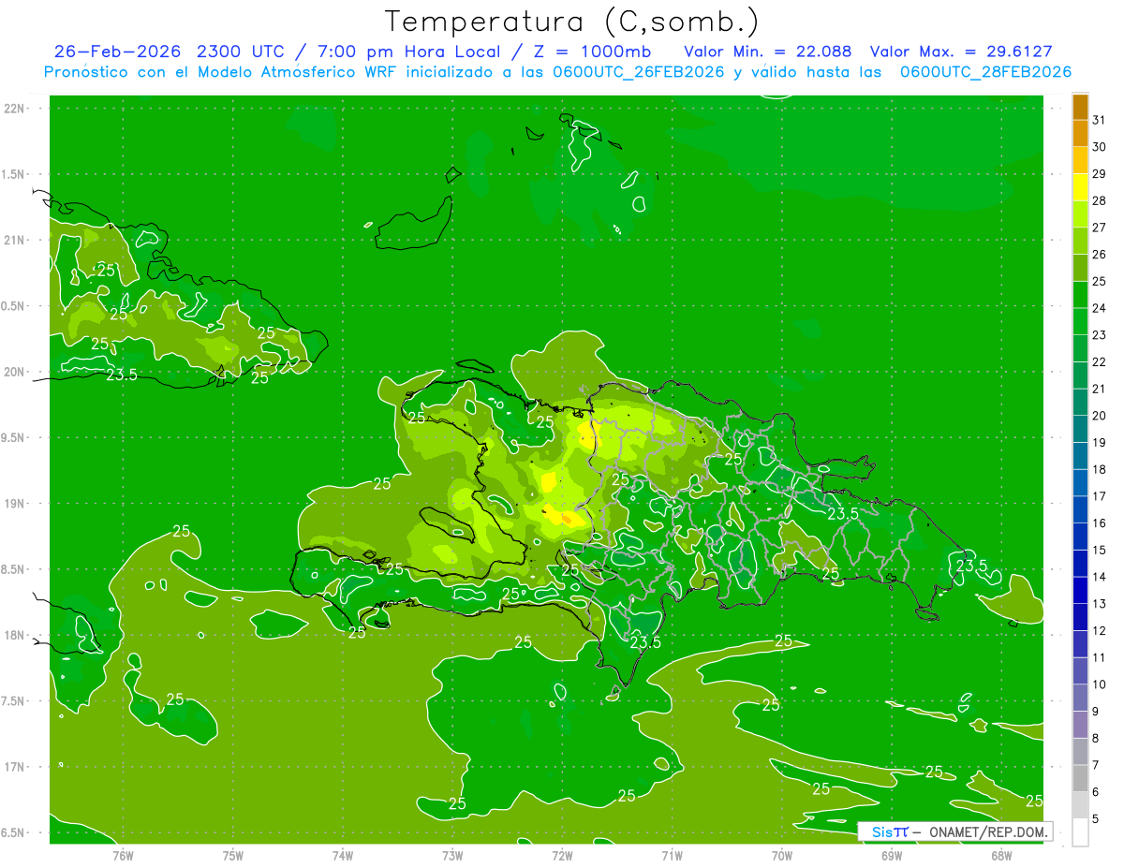Click '7:00 pm Hora Local' text
This screenshot has height=868, width=1124.
coord(415,51)
